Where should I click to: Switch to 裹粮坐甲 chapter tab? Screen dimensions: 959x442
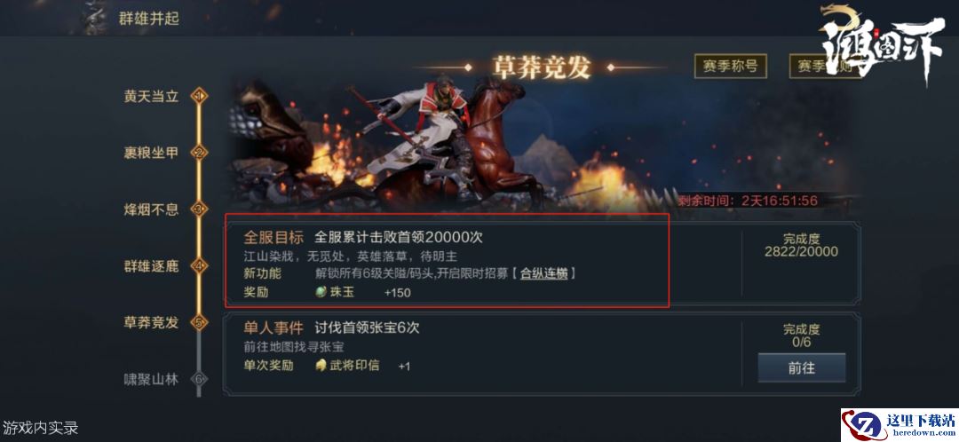151,153
